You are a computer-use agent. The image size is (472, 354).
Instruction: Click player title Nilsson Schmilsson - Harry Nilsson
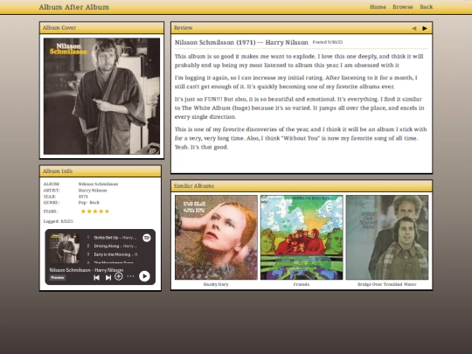(87, 270)
